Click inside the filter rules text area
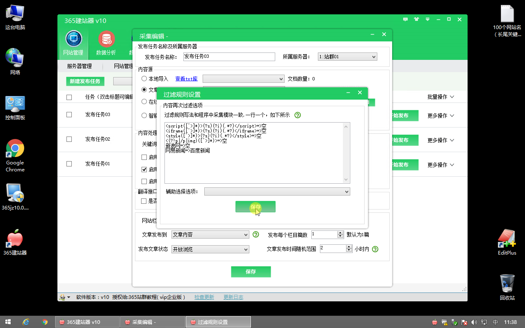525x328 pixels. pos(257,153)
